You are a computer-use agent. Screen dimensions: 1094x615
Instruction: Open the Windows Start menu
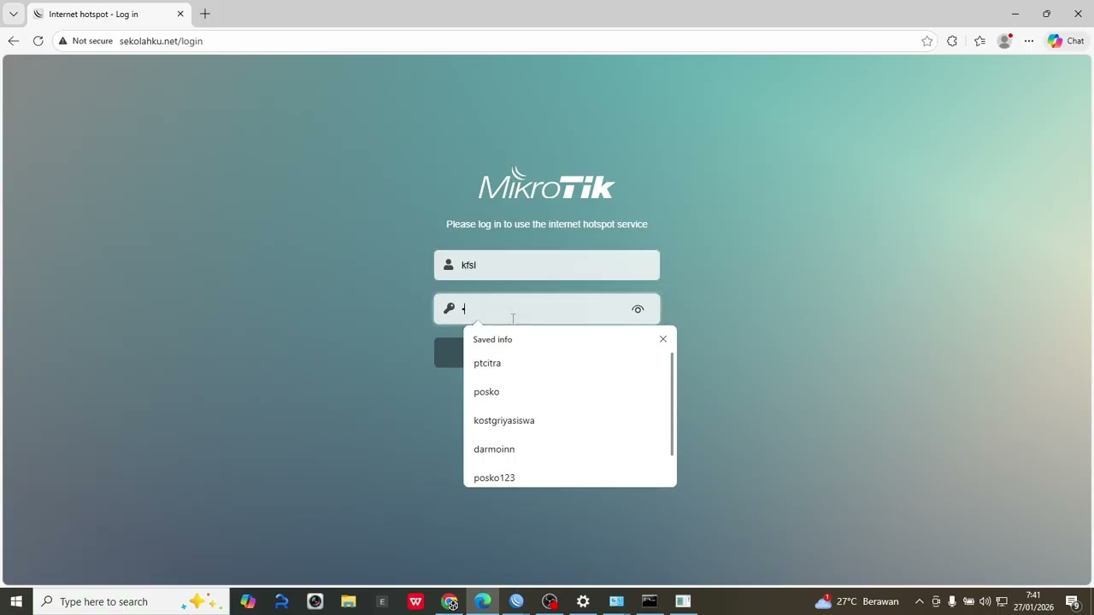(x=16, y=601)
